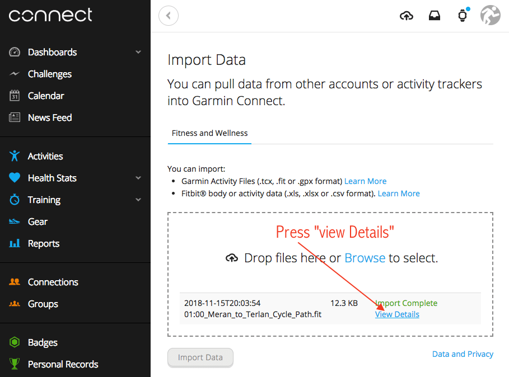
Task: Click the cloud upload icon in header
Action: click(407, 16)
